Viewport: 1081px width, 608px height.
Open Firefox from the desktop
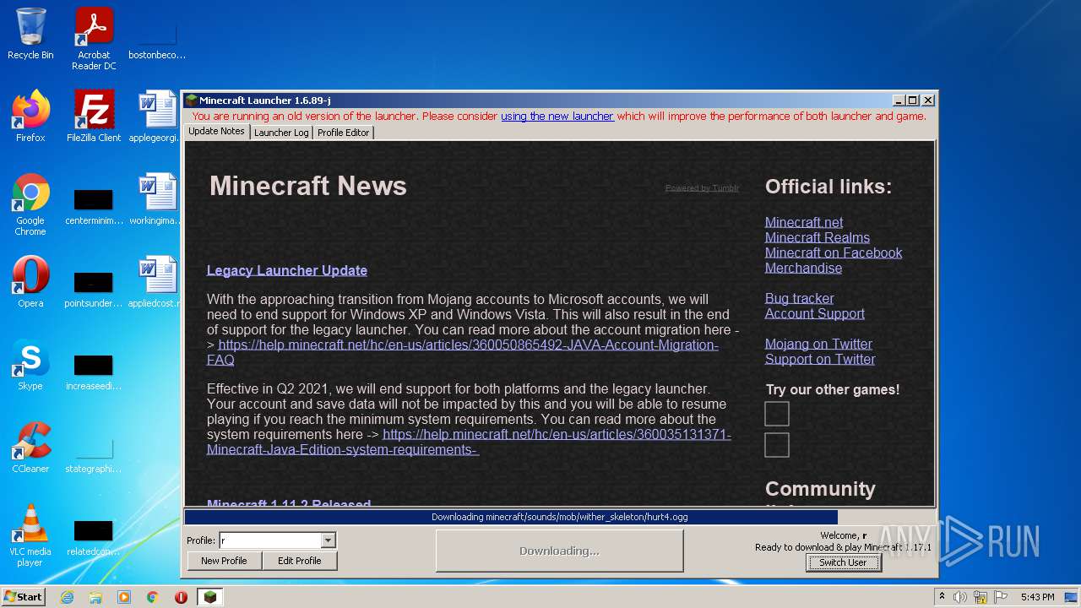[30, 117]
